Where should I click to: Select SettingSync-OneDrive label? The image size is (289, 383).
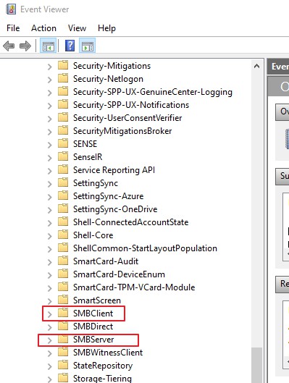point(115,209)
